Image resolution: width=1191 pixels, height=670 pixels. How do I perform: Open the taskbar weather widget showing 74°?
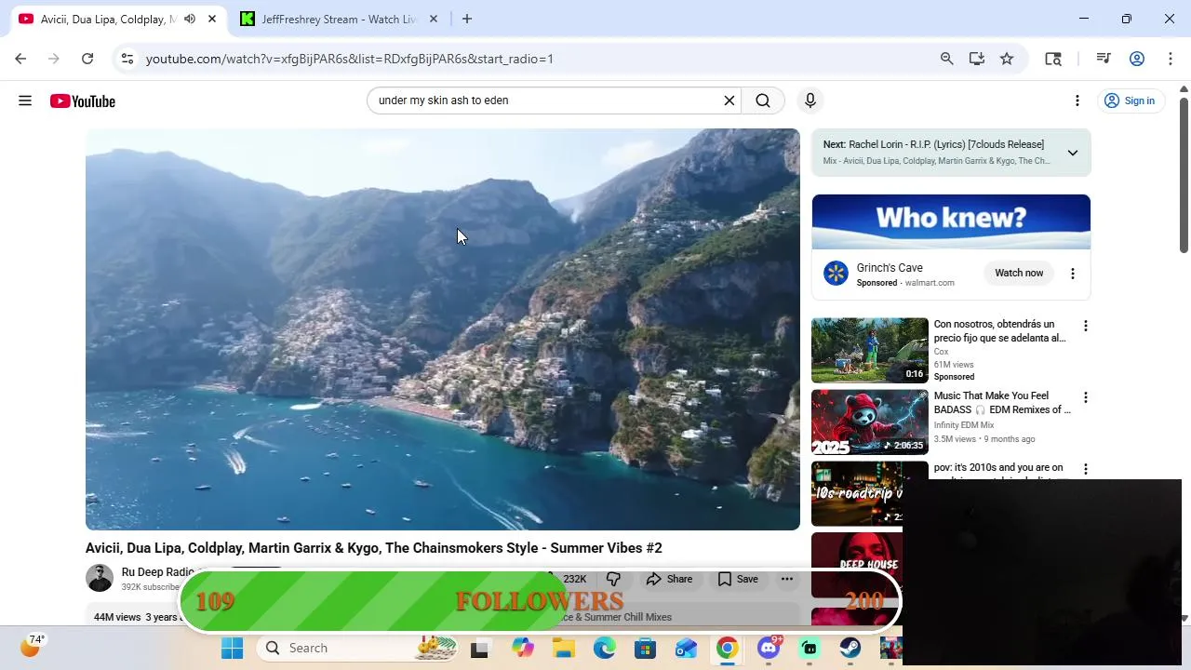(32, 646)
